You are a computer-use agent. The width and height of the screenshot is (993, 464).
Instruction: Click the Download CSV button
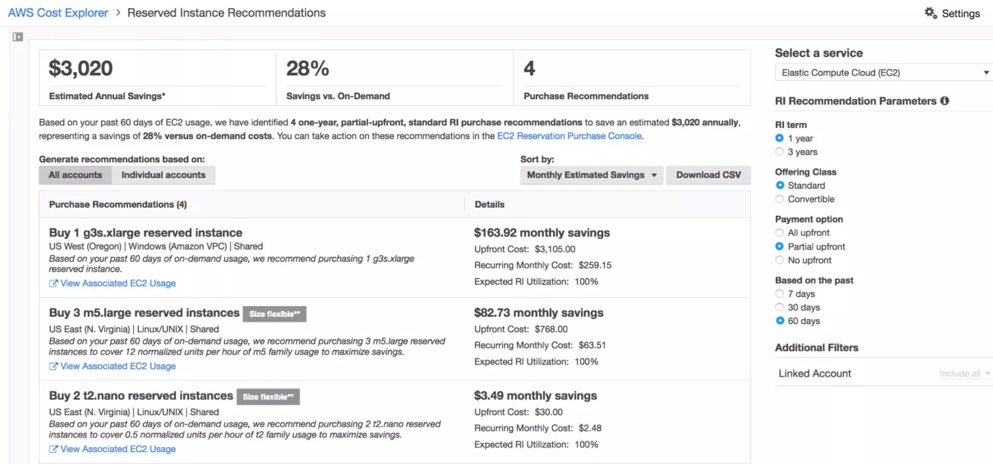click(708, 175)
